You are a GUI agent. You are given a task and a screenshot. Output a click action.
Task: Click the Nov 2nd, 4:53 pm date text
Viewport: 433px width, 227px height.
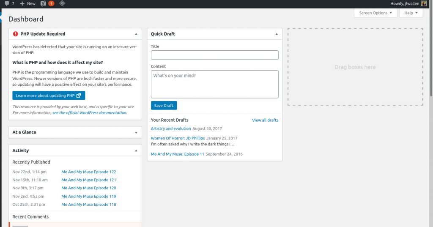click(28, 196)
